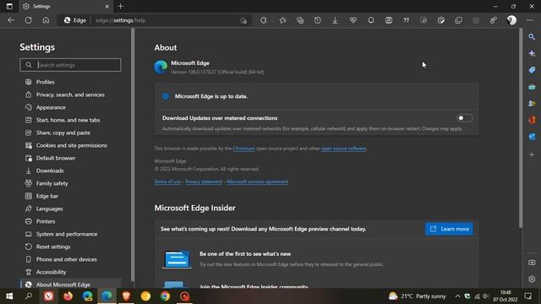The width and height of the screenshot is (541, 304).
Task: Launch Brave browser from the taskbar
Action: (x=126, y=296)
